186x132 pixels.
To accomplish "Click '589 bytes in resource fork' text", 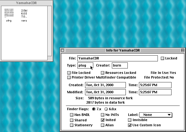I will point(111,98).
